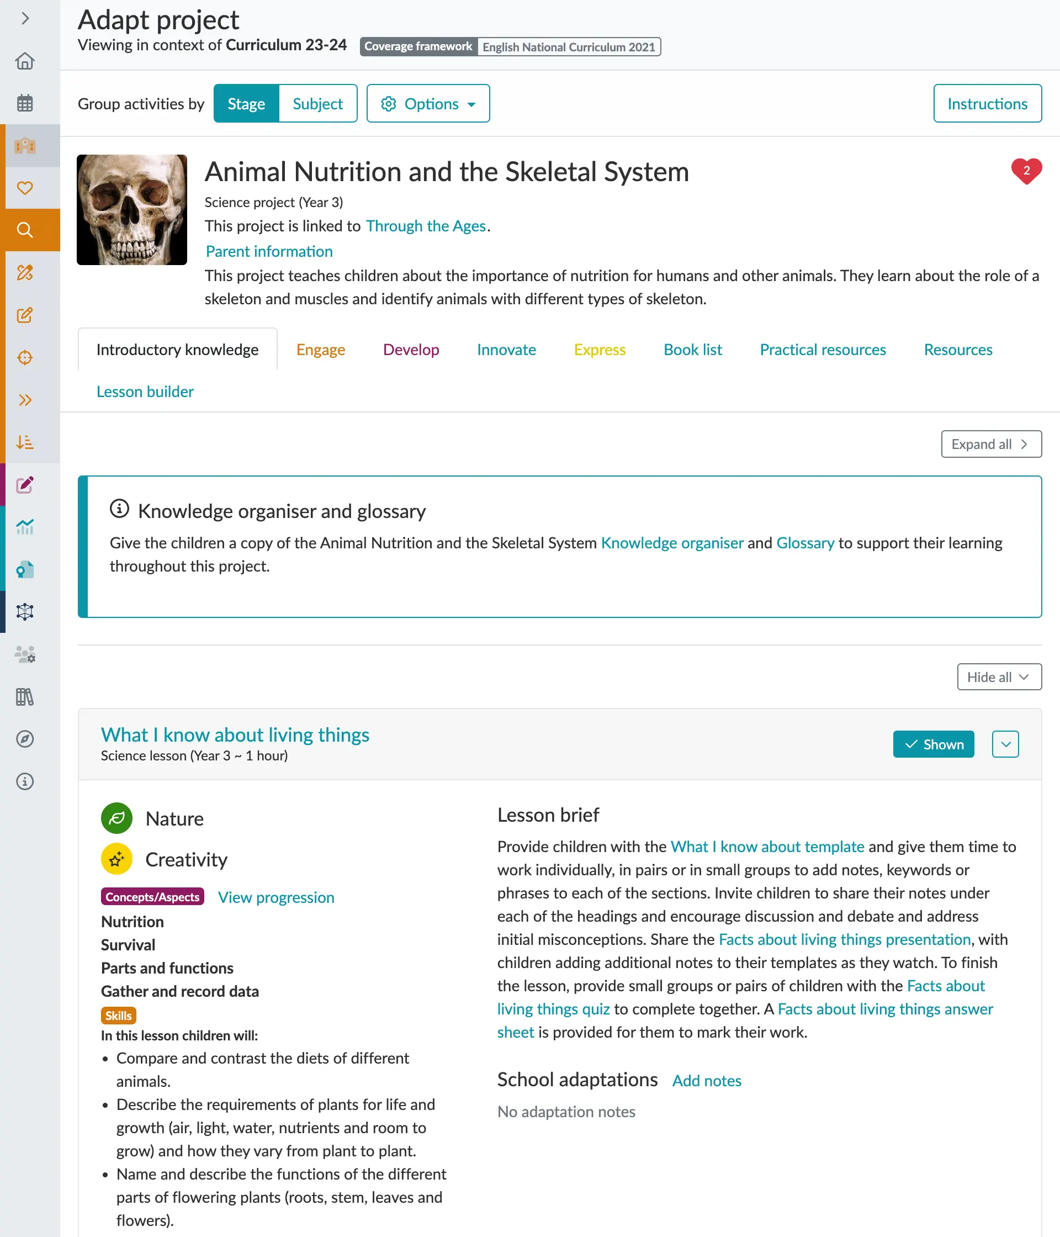Click the red heart favourite badge
The width and height of the screenshot is (1060, 1237).
[1026, 171]
